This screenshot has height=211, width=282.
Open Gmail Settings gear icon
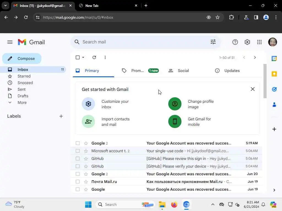coord(247,42)
